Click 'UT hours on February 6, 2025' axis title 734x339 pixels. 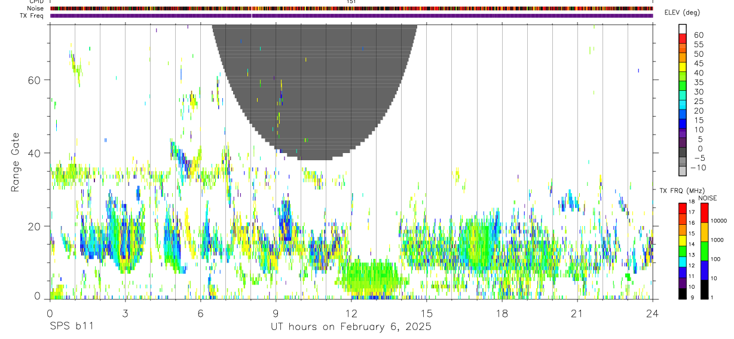pyautogui.click(x=351, y=328)
